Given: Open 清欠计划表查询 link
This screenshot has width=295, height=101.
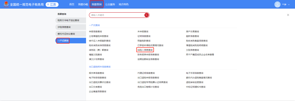Looking at the screenshot, I should pos(96,59).
